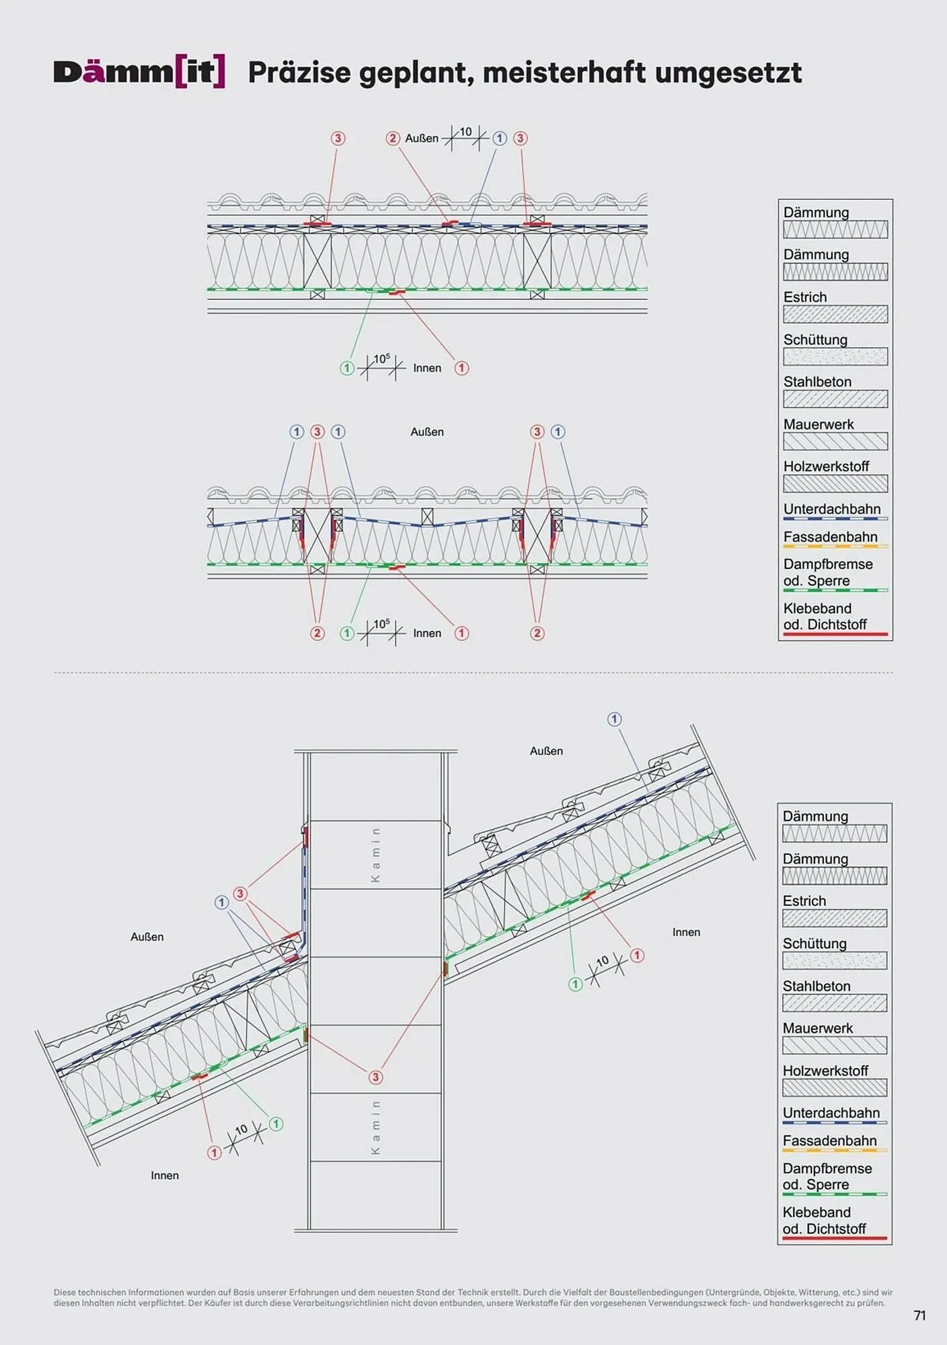The width and height of the screenshot is (947, 1345).
Task: Click the Außen label in the middle diagram
Action: point(427,432)
